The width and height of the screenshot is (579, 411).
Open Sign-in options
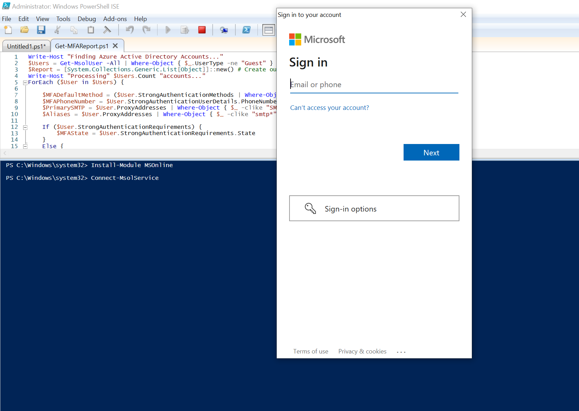(x=374, y=208)
